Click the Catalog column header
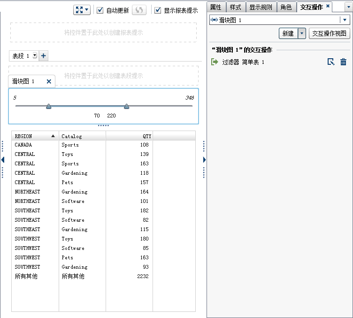 pyautogui.click(x=82, y=136)
